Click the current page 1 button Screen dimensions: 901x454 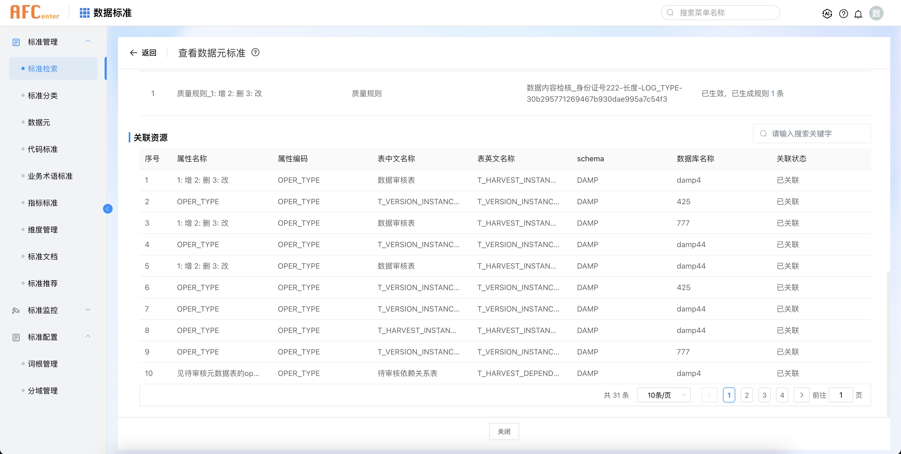729,395
